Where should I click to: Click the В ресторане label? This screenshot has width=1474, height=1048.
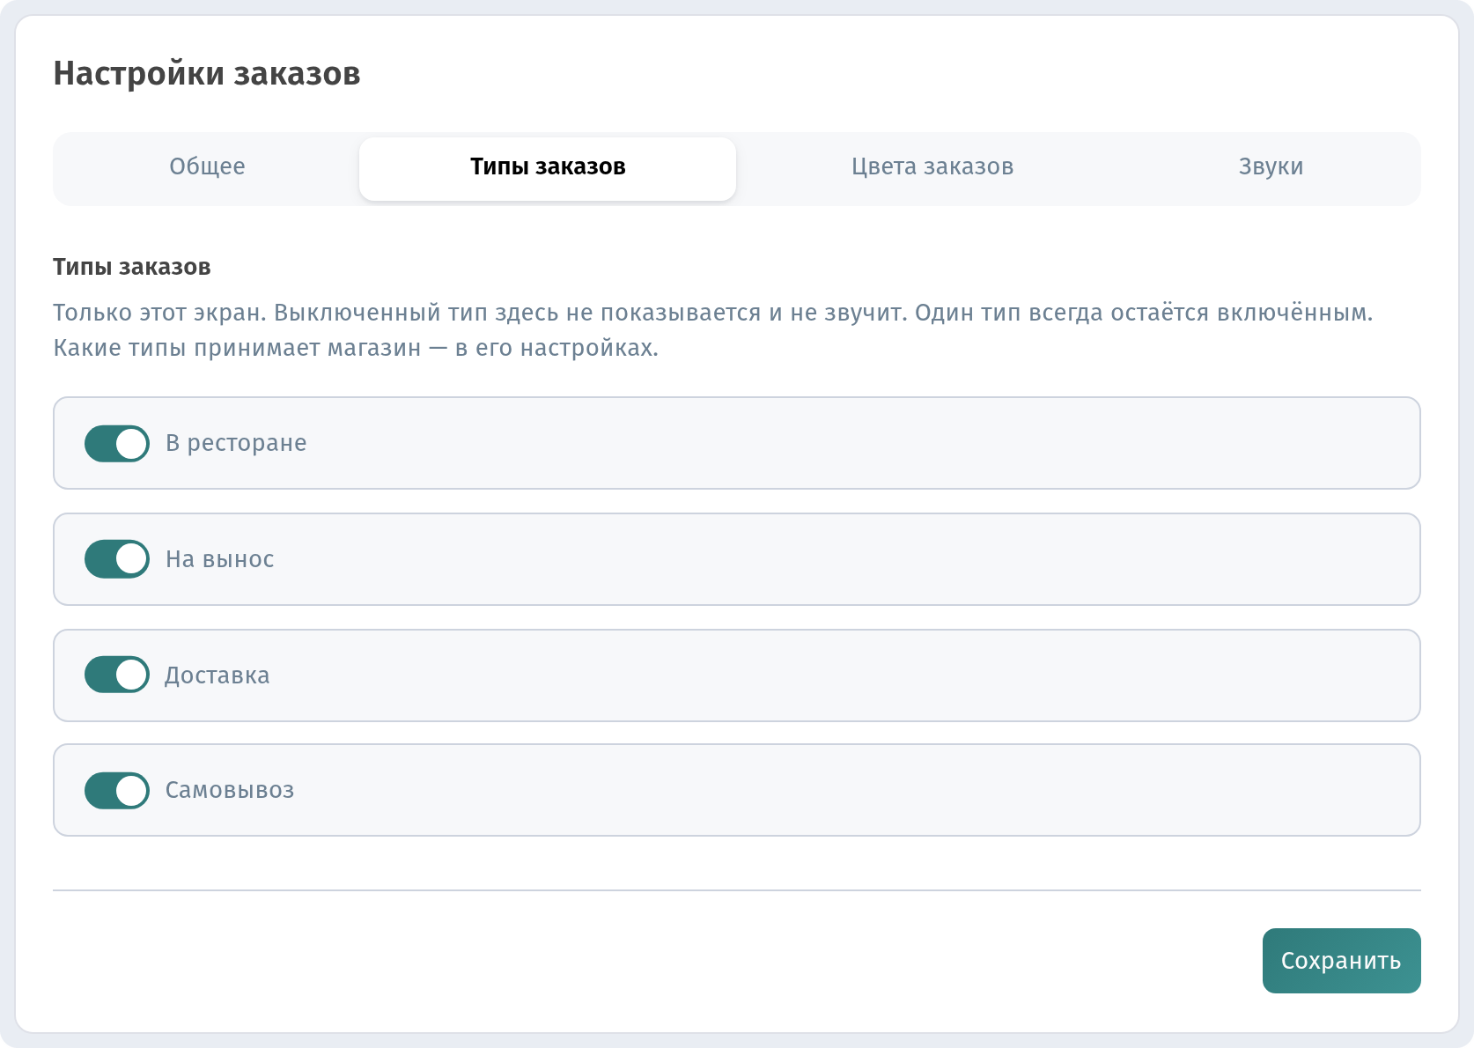click(x=236, y=443)
